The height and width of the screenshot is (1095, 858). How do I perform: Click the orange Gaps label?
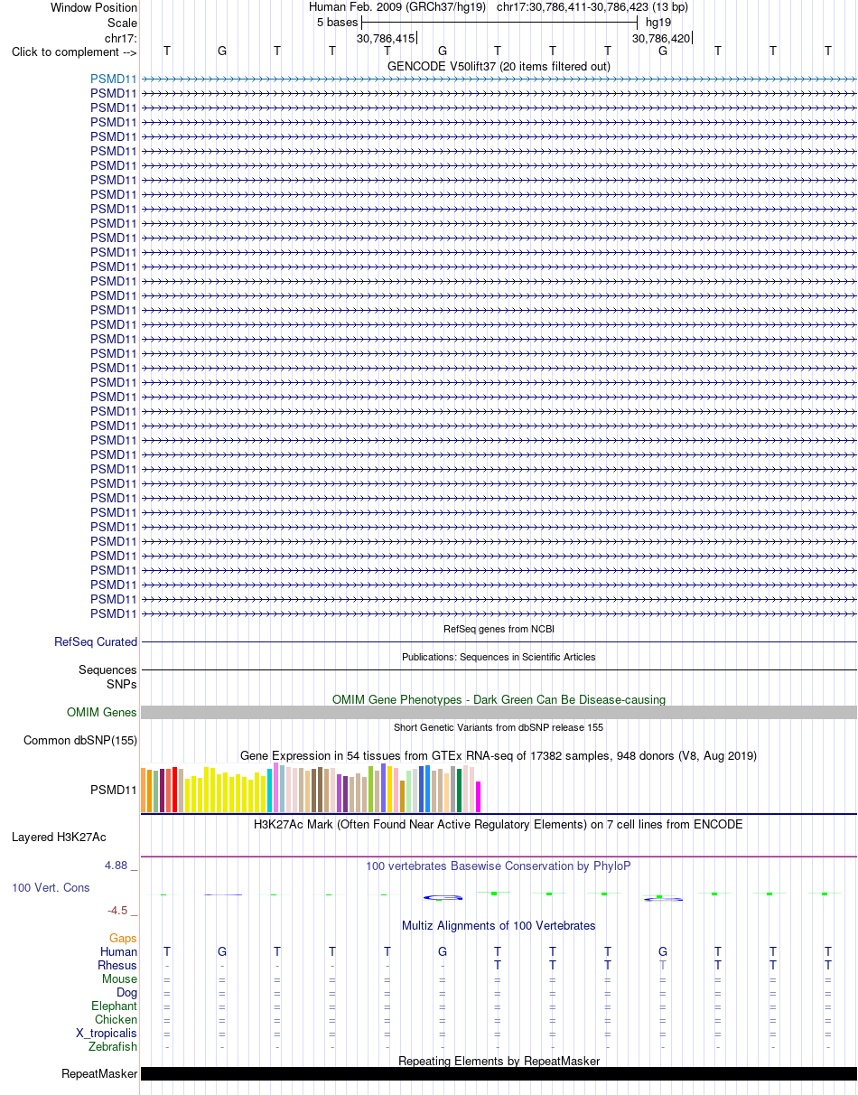coord(123,939)
